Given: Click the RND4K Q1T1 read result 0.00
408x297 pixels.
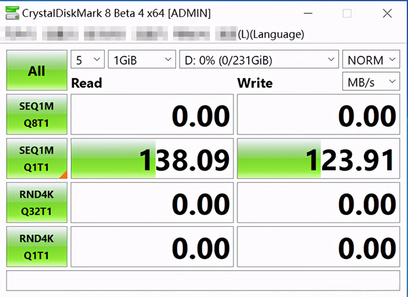Looking at the screenshot, I should coord(152,247).
